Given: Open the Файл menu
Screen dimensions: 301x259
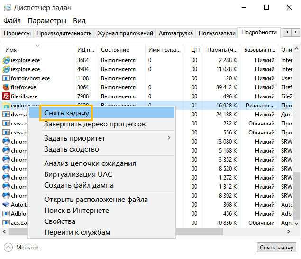Looking at the screenshot, I should pyautogui.click(x=12, y=21).
